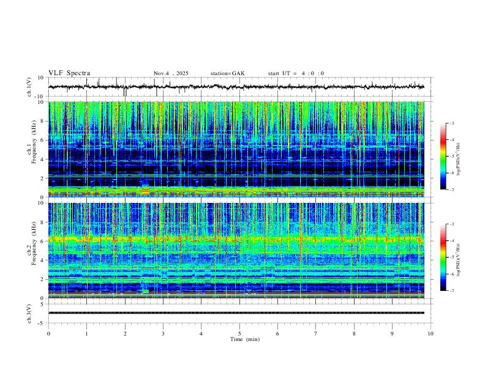
Task: Click the time axis tick label "1"
Action: (86, 334)
